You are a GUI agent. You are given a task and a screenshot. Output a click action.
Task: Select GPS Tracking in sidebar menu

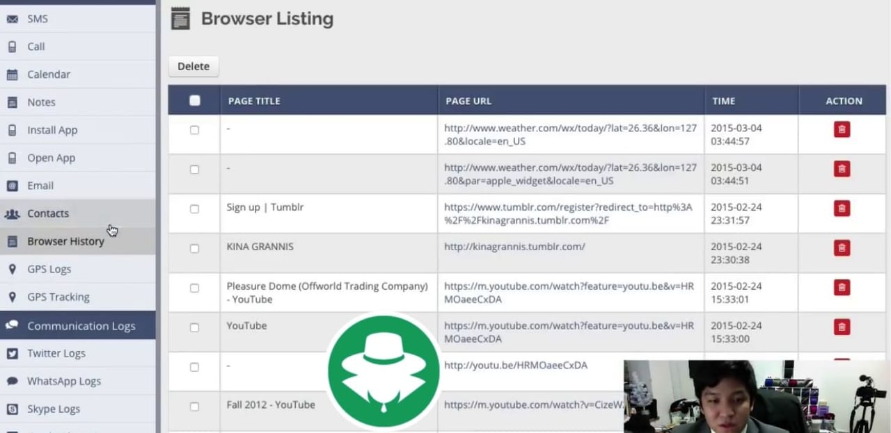point(58,297)
